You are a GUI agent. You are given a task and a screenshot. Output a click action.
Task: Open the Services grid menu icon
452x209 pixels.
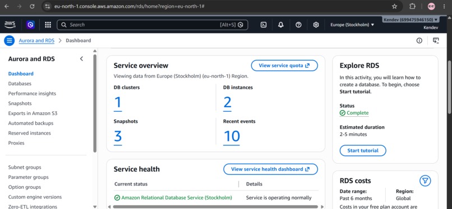click(x=48, y=25)
